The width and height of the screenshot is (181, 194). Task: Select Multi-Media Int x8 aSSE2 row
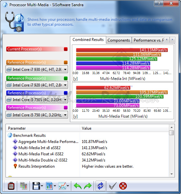[x=87, y=148]
